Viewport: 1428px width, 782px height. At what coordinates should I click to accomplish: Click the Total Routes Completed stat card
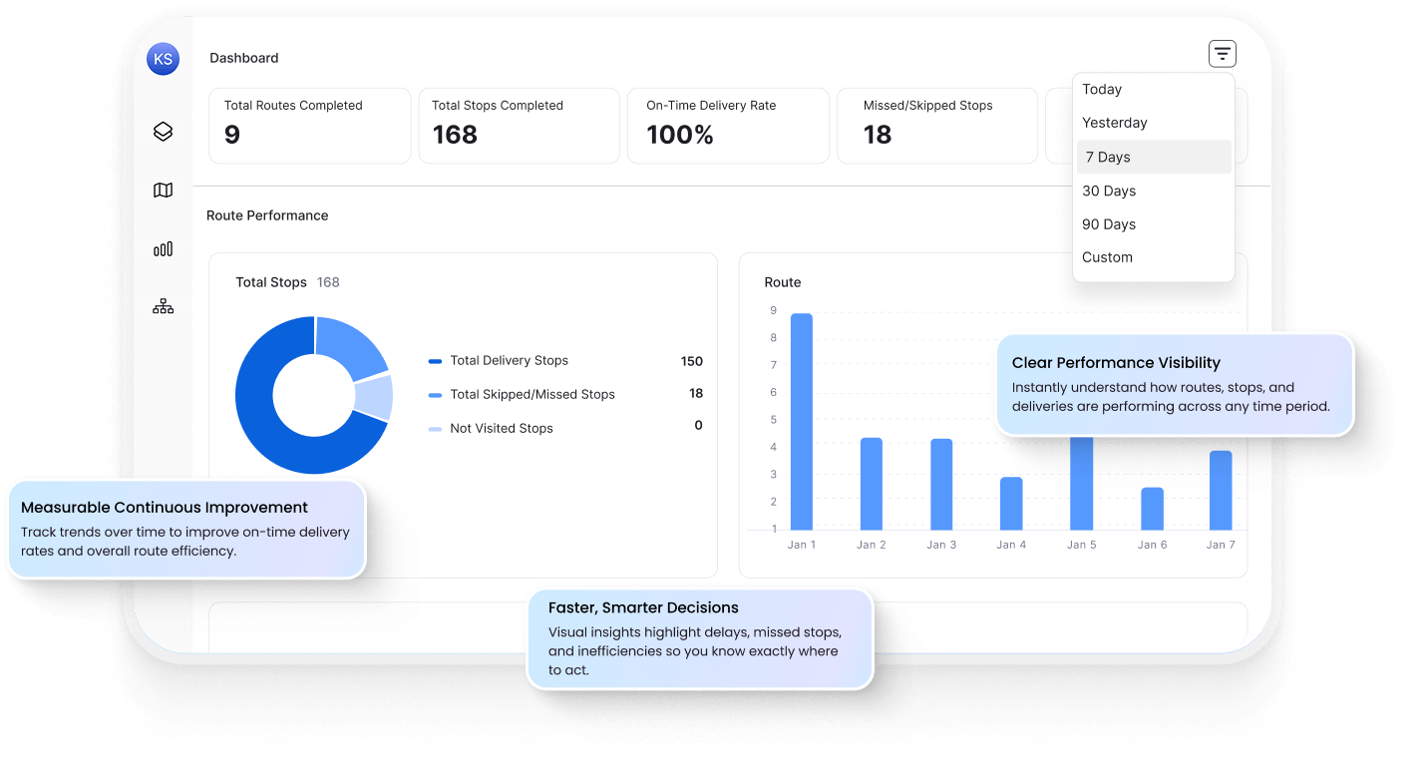(x=309, y=126)
